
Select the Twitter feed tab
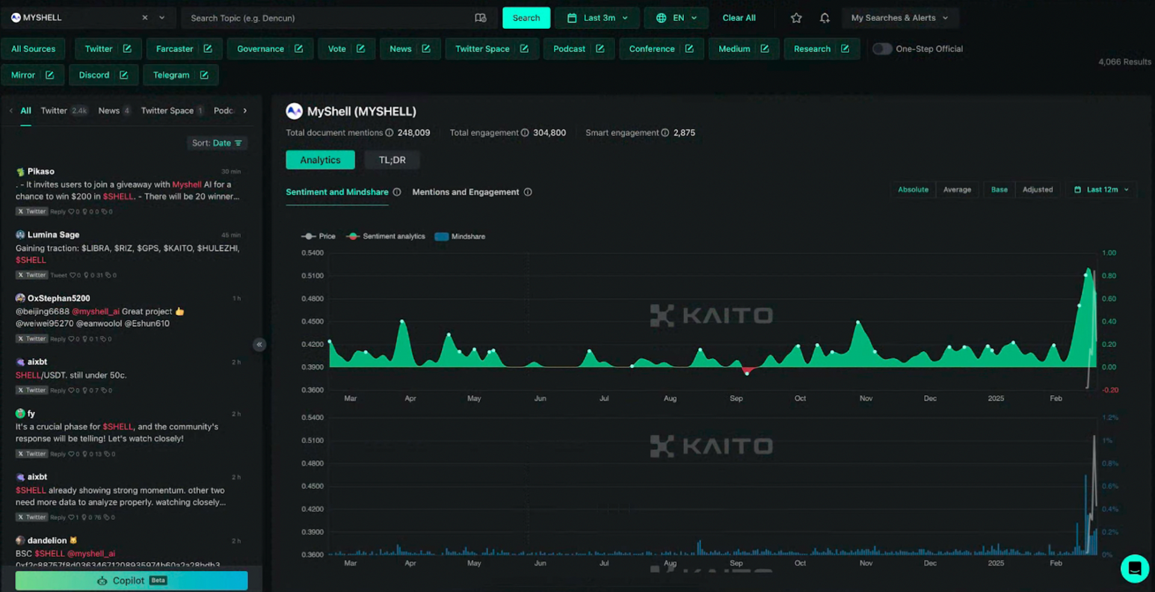coord(64,111)
